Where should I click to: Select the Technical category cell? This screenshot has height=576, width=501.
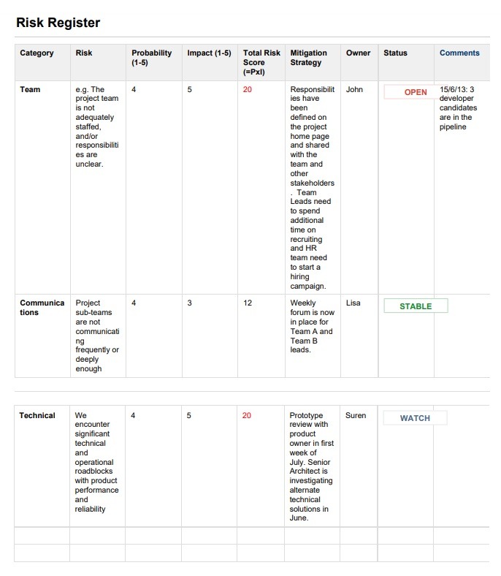pyautogui.click(x=37, y=415)
